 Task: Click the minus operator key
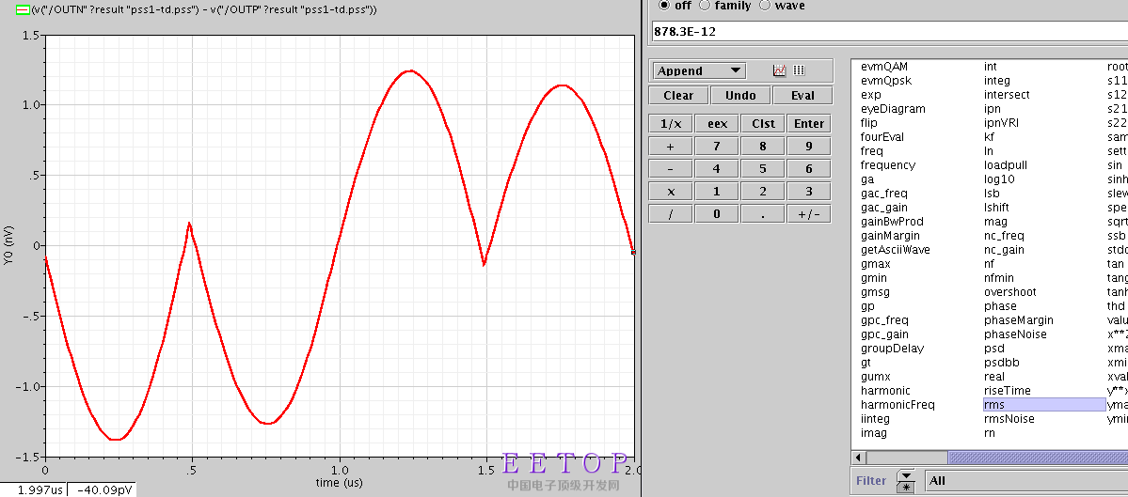point(671,169)
